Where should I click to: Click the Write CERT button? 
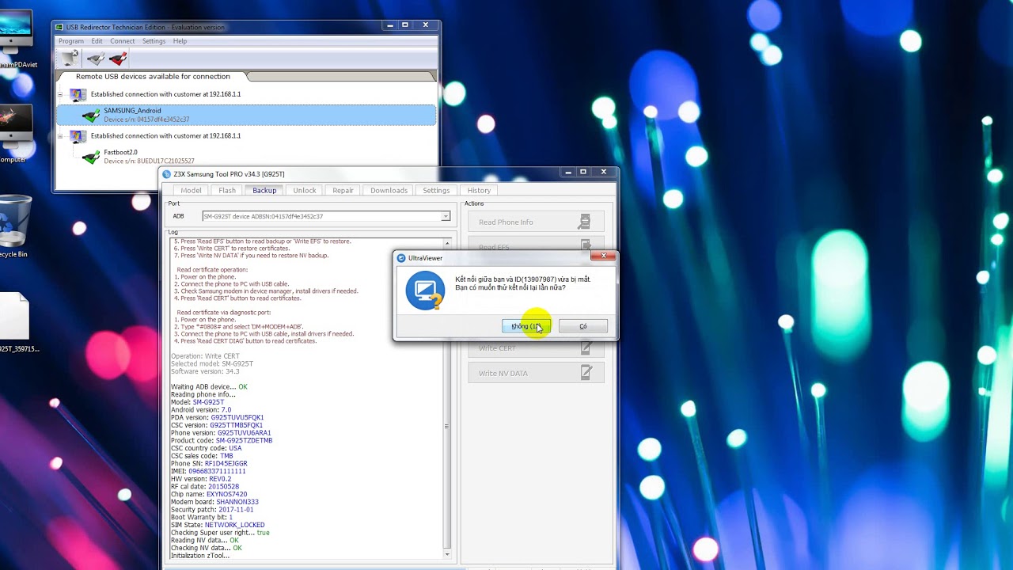(x=536, y=348)
